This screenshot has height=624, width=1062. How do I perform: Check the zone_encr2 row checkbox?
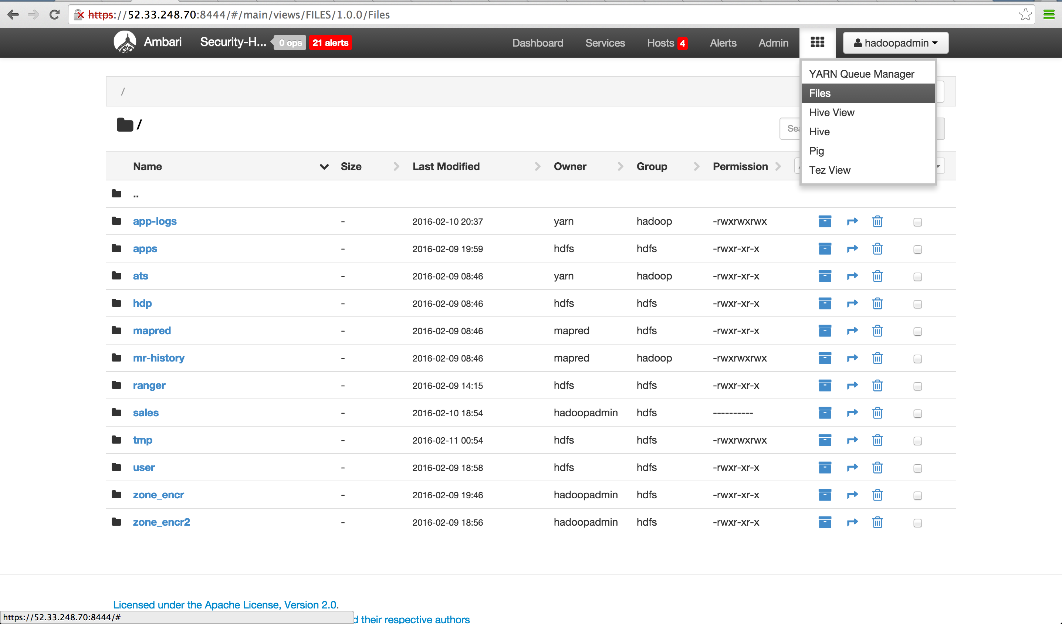(917, 523)
